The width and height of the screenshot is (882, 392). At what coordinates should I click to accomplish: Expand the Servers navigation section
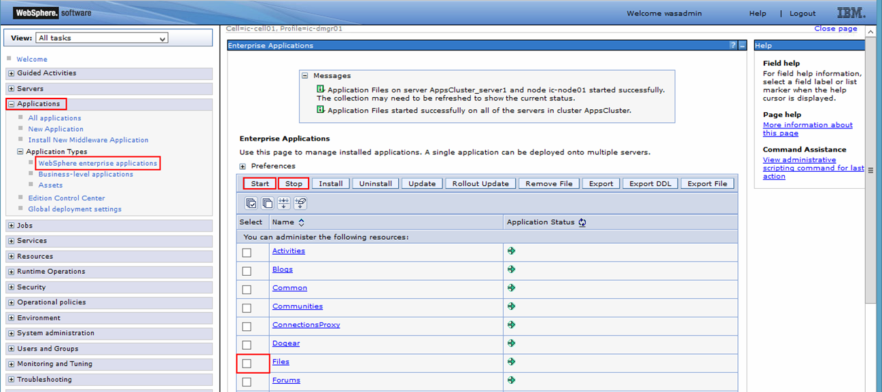click(x=11, y=89)
